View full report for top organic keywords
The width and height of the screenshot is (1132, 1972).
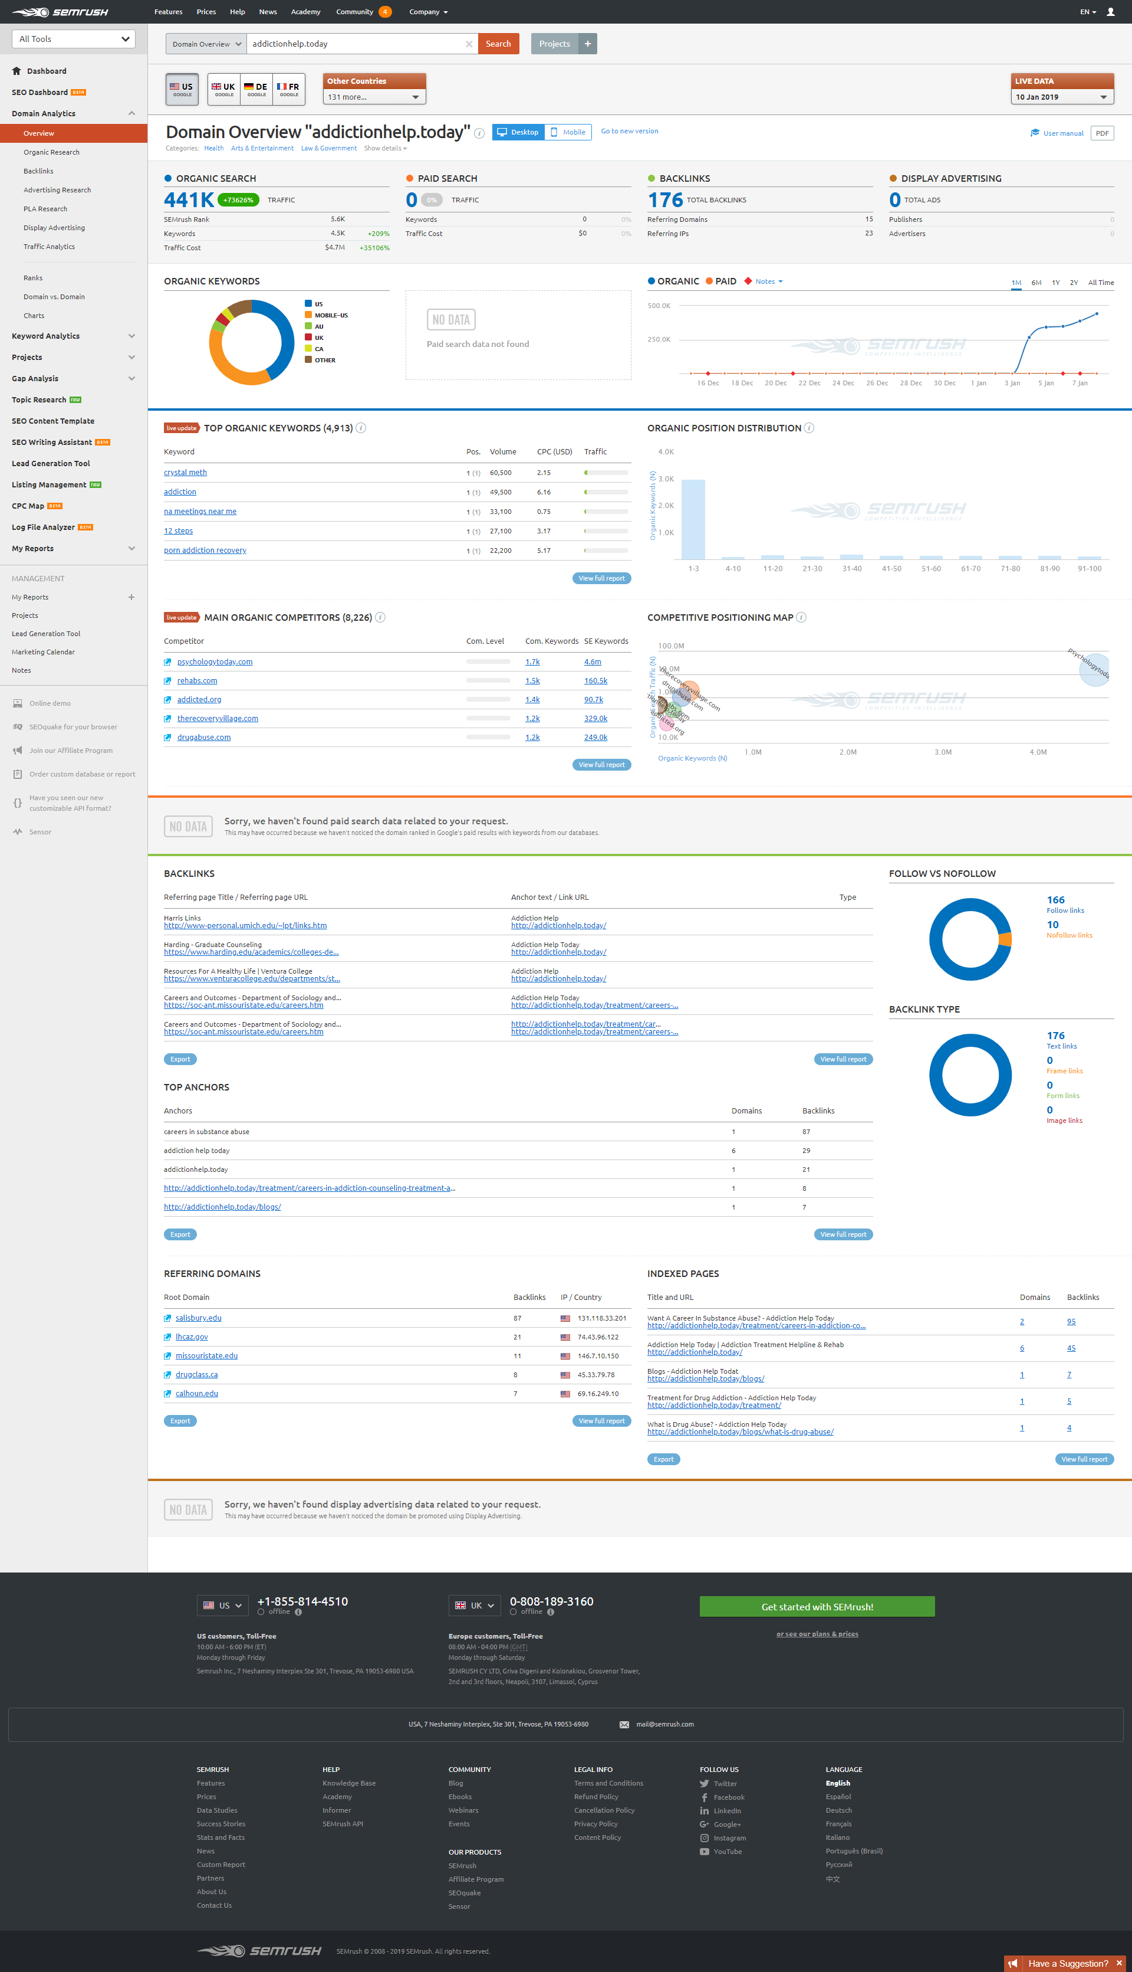pyautogui.click(x=602, y=579)
